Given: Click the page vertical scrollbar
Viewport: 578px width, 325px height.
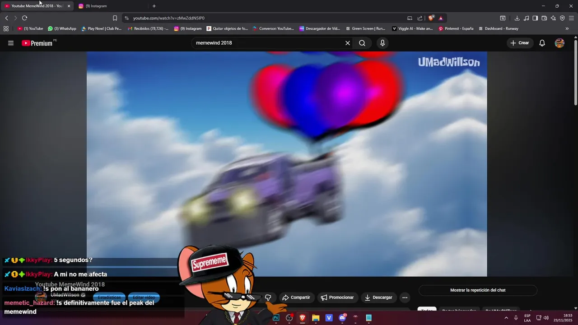Looking at the screenshot, I should coord(575,73).
